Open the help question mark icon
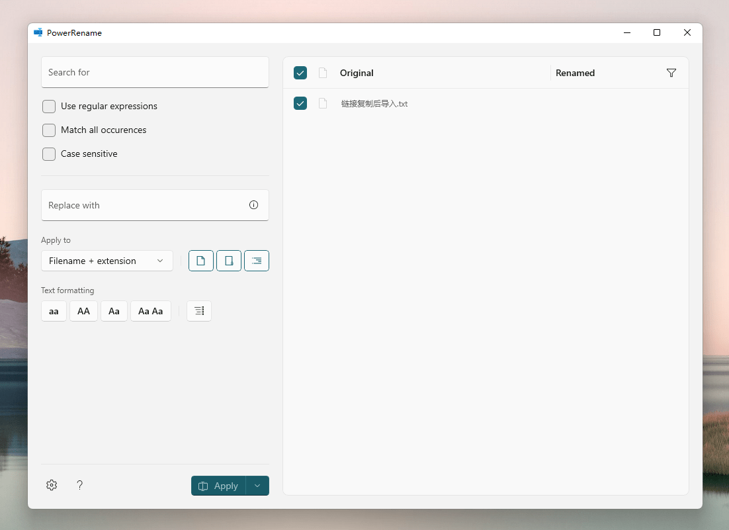Viewport: 729px width, 530px height. click(x=79, y=486)
